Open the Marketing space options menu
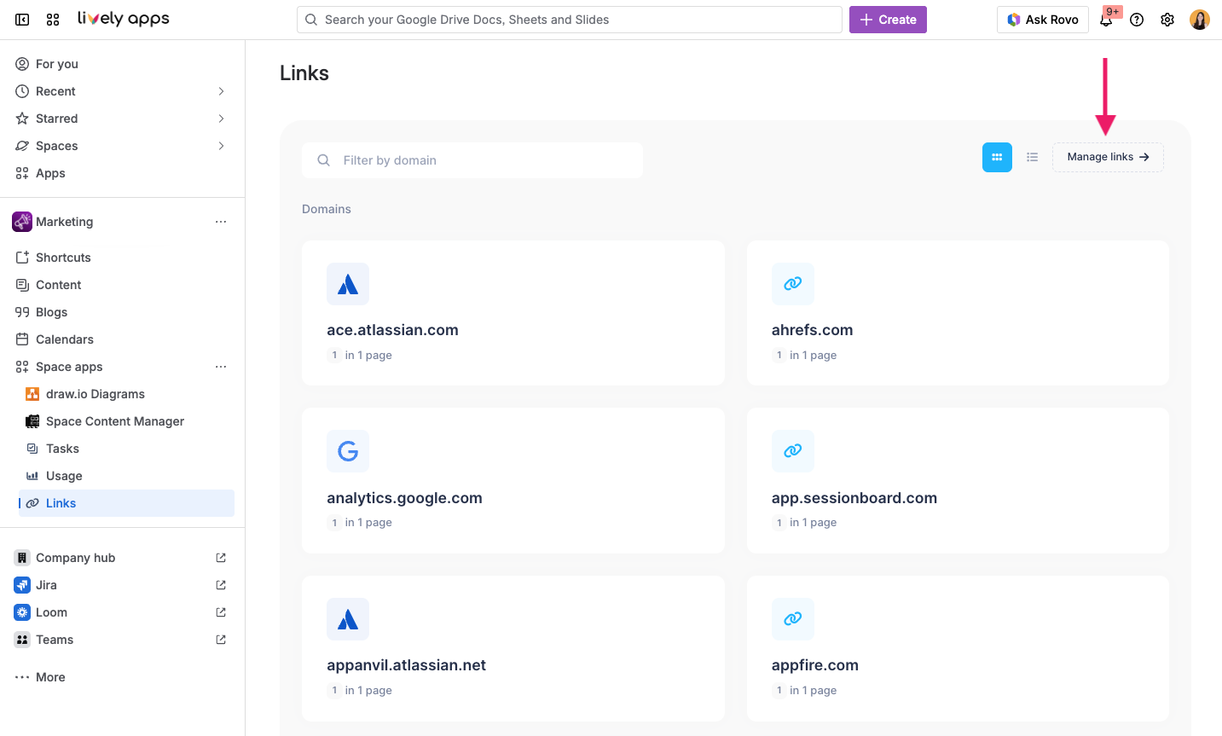 coord(221,221)
